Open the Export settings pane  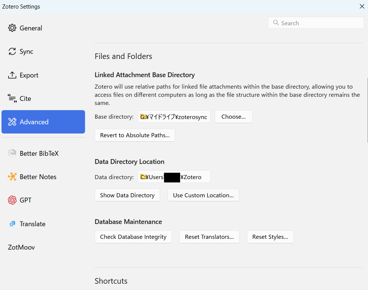[x=43, y=75]
